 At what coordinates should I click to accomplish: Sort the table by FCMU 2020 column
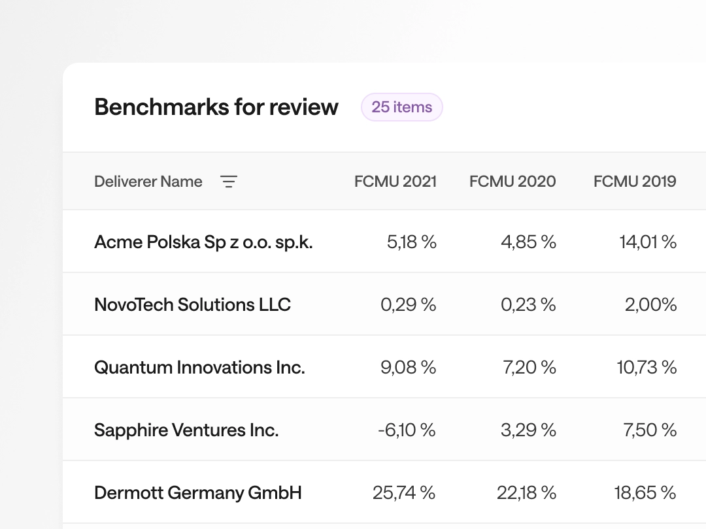pos(512,182)
